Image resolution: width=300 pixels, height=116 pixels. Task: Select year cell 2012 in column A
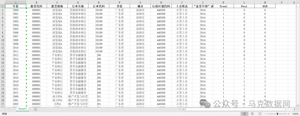pos(16,55)
